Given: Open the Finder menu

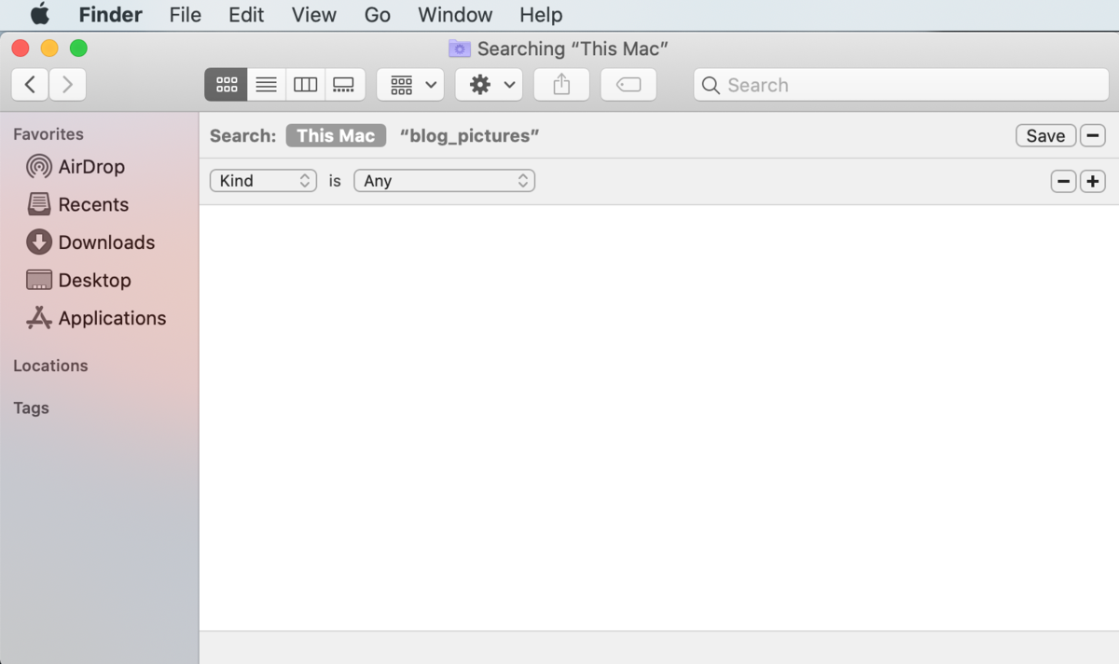Looking at the screenshot, I should click(110, 15).
